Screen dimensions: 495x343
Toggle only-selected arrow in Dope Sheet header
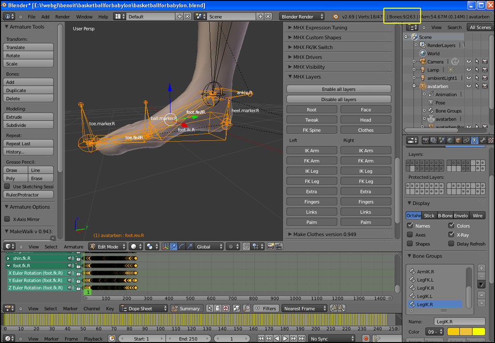click(x=210, y=308)
